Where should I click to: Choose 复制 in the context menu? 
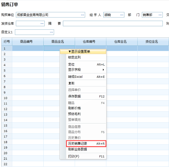point(86,83)
